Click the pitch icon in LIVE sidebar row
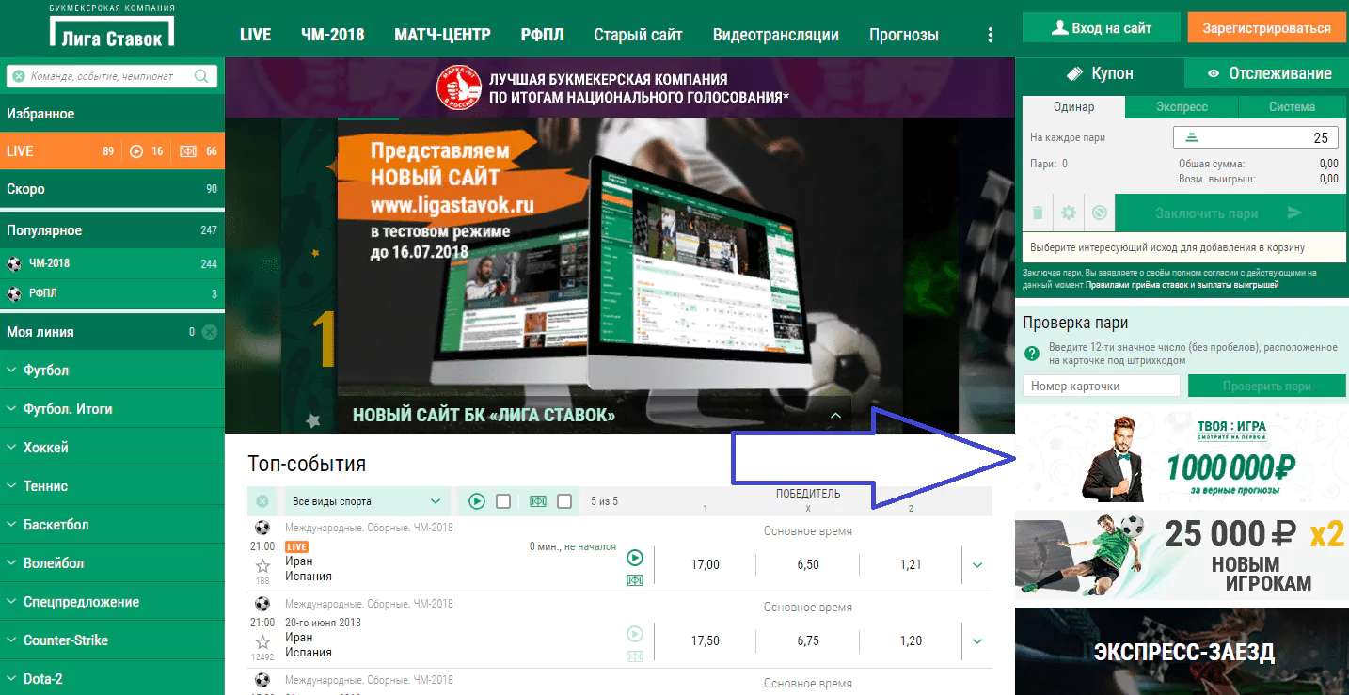 [x=188, y=150]
